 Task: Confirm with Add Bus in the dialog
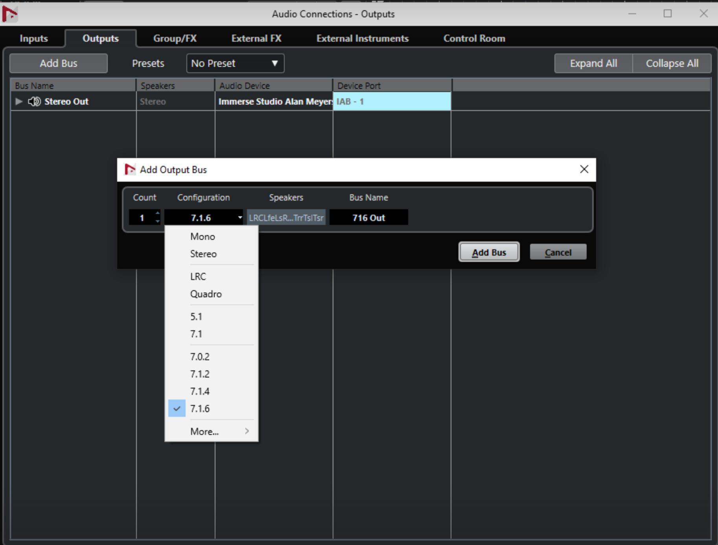point(489,252)
